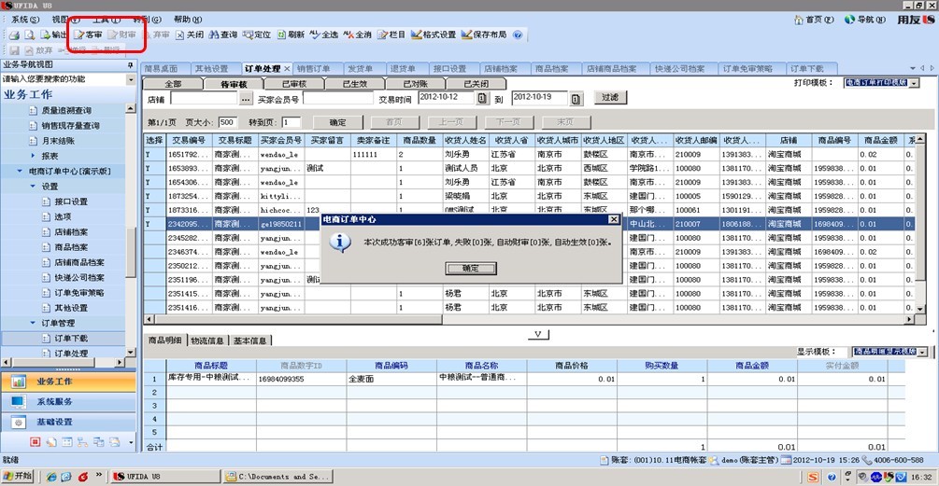The width and height of the screenshot is (939, 486).
Task: Collapse the 电商订单中心 tree node
Action: 20,171
